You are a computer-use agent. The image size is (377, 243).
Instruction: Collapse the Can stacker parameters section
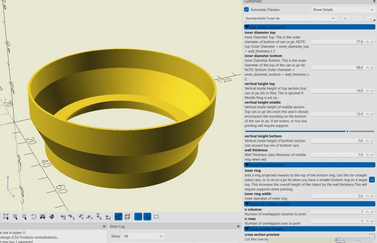click(x=248, y=27)
